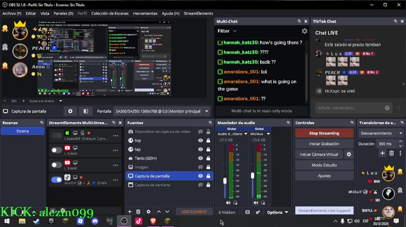This screenshot has height=227, width=406.
Task: Open the StreamElements menu
Action: pos(198,14)
